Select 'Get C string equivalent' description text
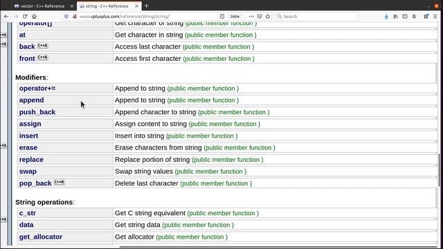 coord(150,213)
